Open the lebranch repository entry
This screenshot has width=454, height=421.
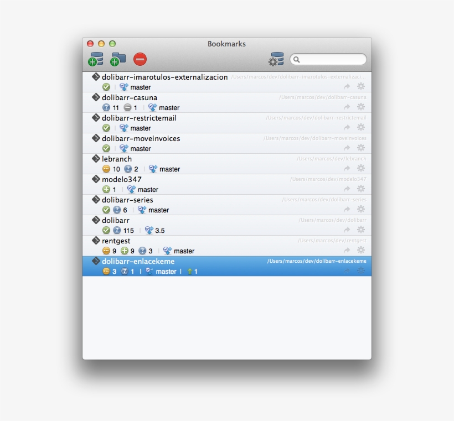pos(116,159)
